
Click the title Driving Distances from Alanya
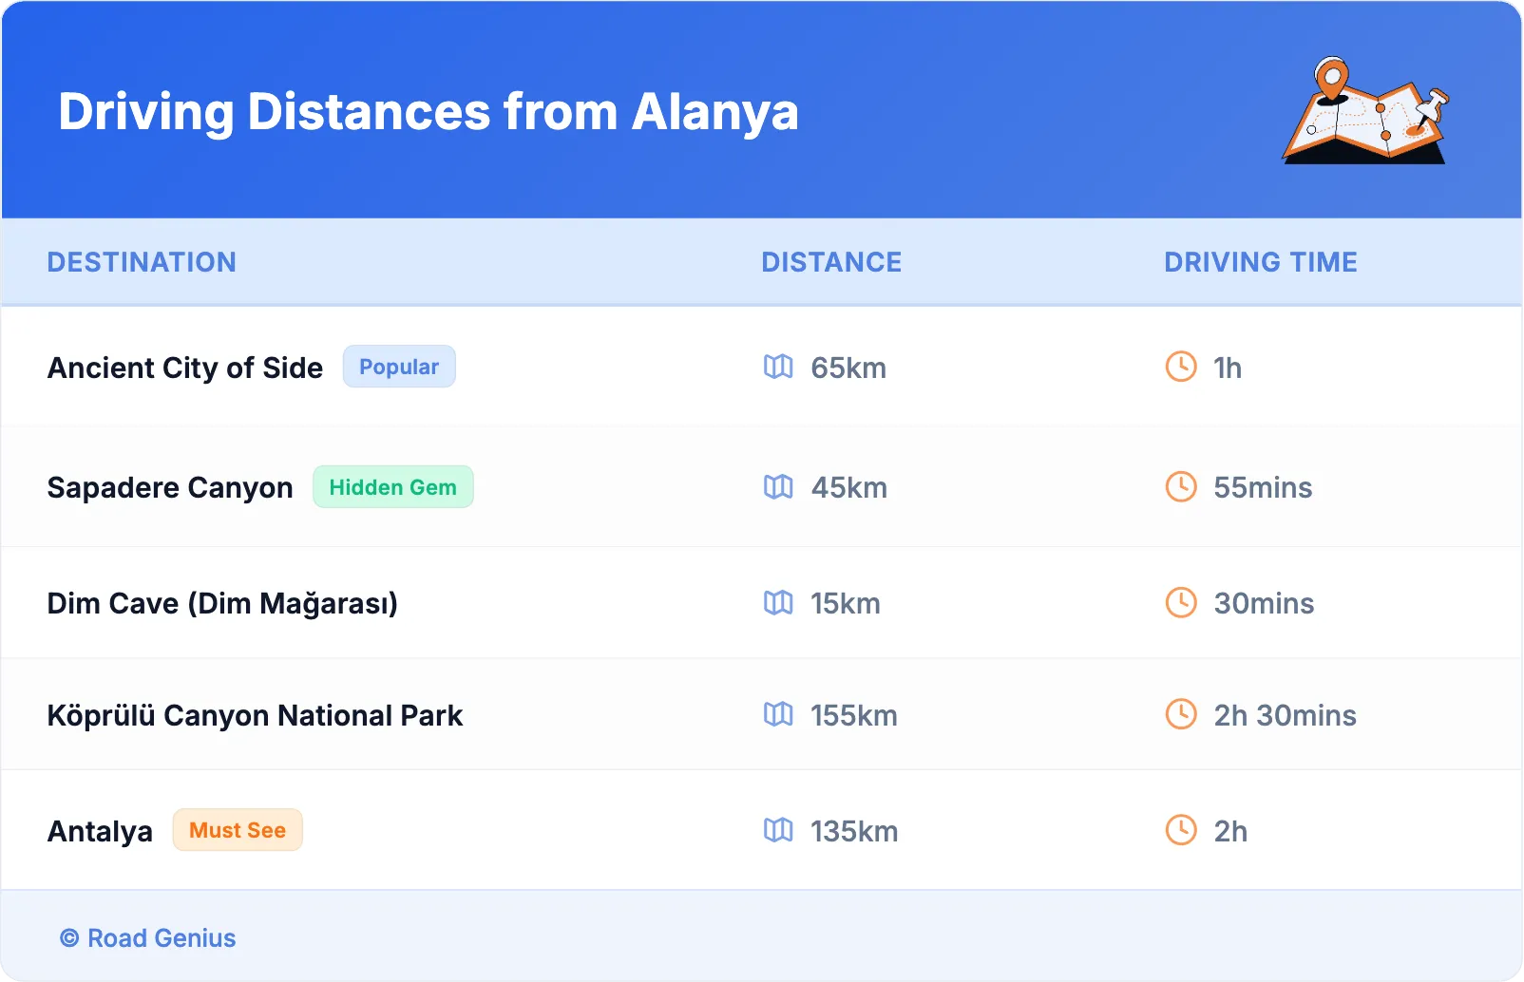pyautogui.click(x=429, y=112)
